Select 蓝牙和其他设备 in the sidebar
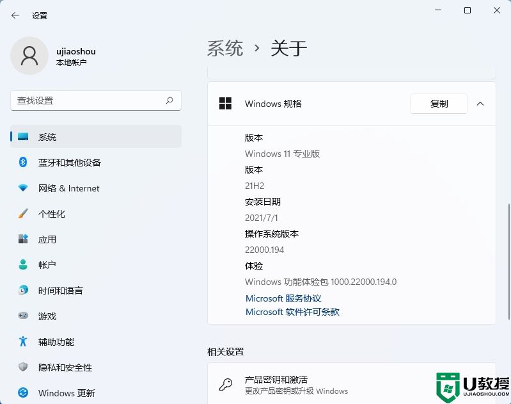This screenshot has width=511, height=404. [x=96, y=162]
